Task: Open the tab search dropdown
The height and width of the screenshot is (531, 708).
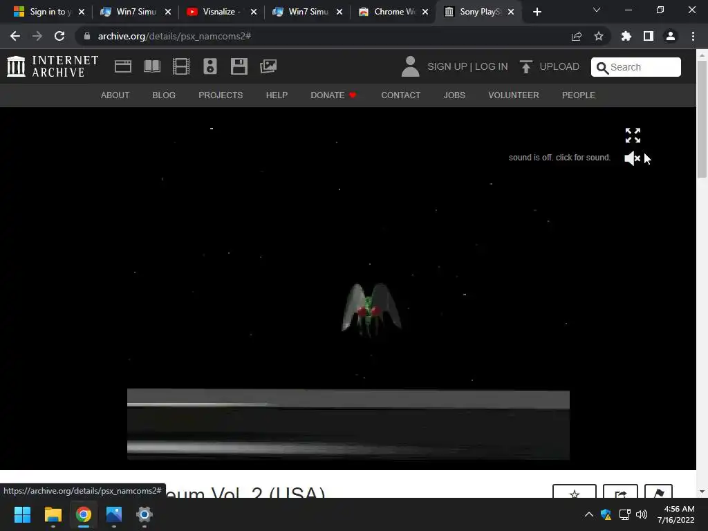Action: 597,10
